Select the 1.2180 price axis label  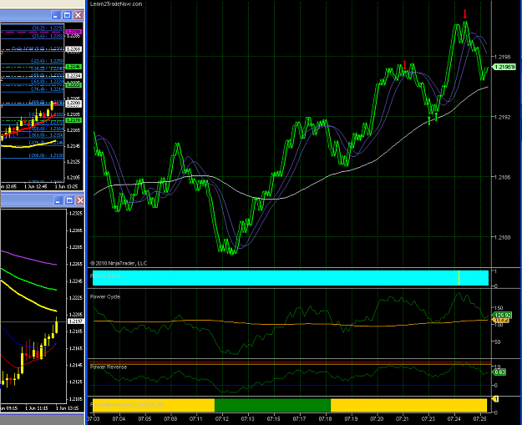click(x=502, y=238)
